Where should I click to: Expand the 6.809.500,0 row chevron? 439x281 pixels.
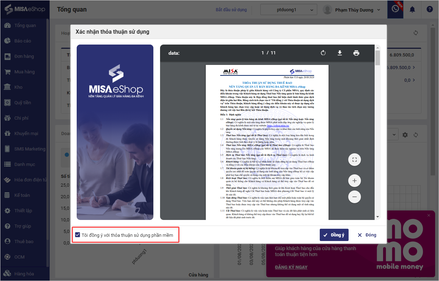click(414, 67)
